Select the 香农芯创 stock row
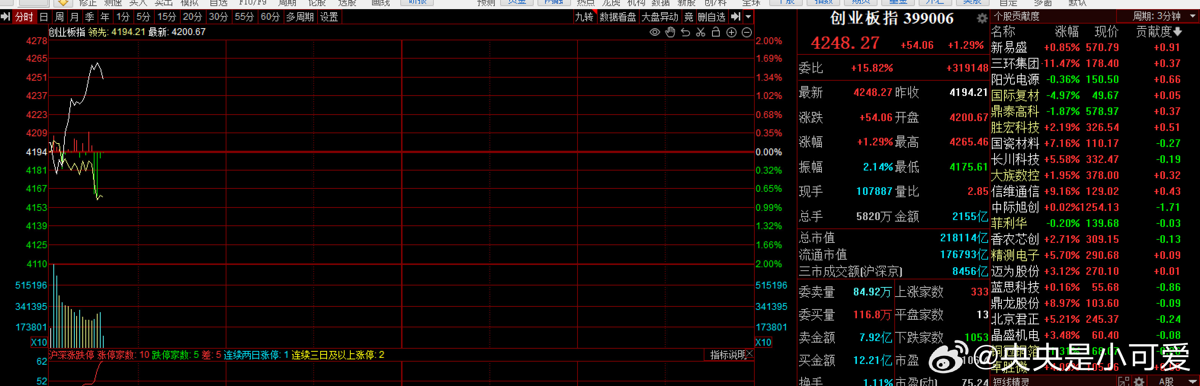 (x=1095, y=239)
